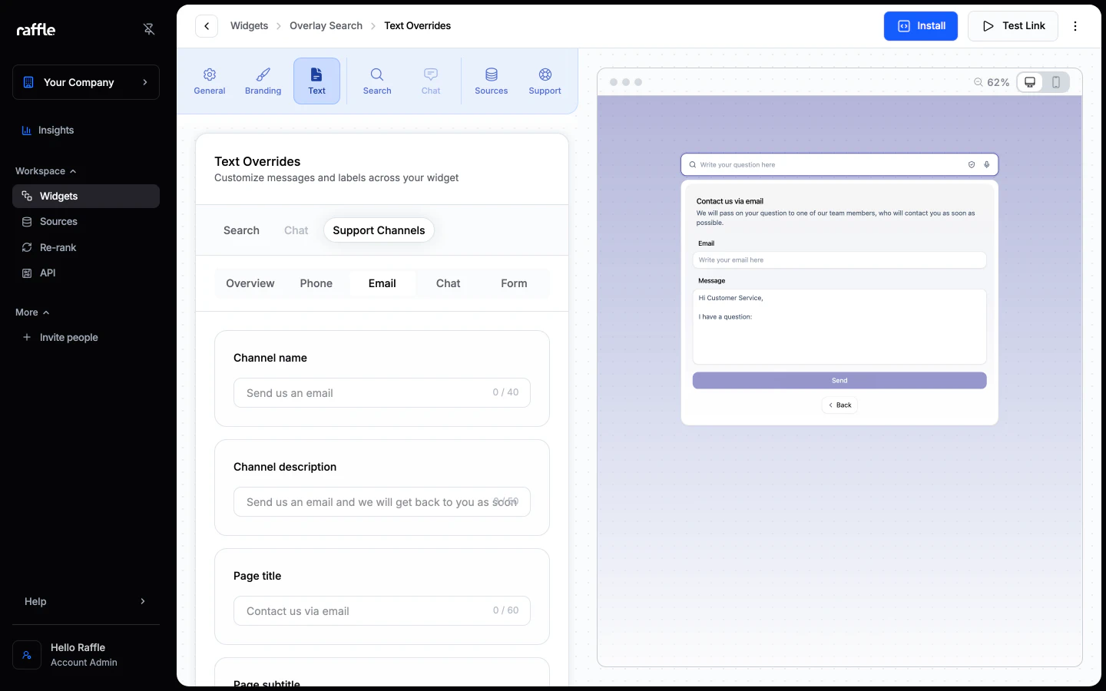Screen dimensions: 1106x691
Task: Open the Branding settings tab
Action: (x=263, y=81)
